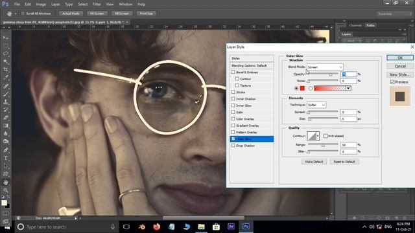
Task: Open the File menu
Action: pyautogui.click(x=17, y=5)
